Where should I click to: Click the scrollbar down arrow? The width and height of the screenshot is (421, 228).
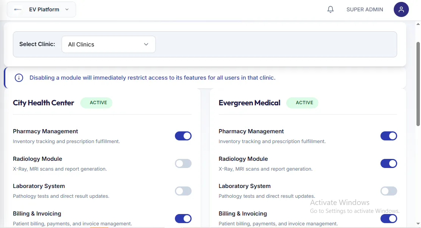click(418, 224)
